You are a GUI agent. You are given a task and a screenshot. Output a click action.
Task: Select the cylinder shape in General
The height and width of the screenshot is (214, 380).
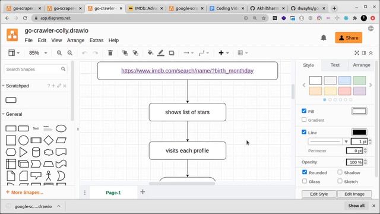36,152
